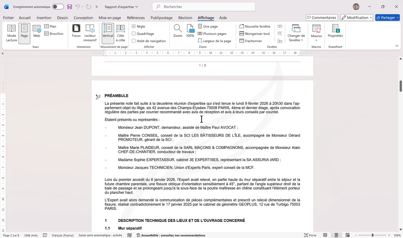The height and width of the screenshot is (238, 403).
Task: Enable Côte à côte page movement
Action: coord(121,33)
